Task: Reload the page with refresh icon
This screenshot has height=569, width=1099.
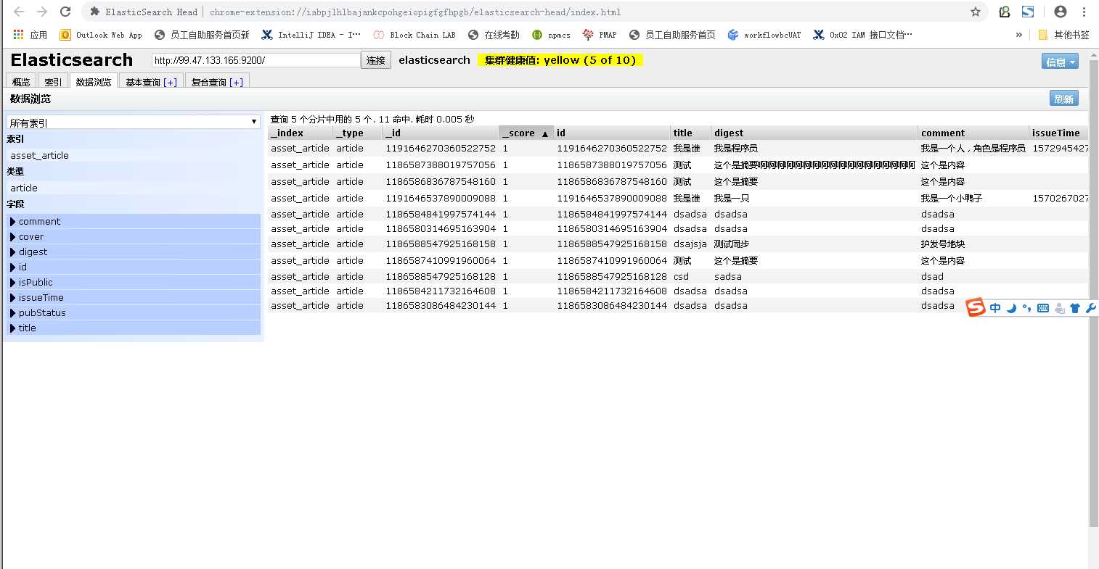Action: (65, 12)
